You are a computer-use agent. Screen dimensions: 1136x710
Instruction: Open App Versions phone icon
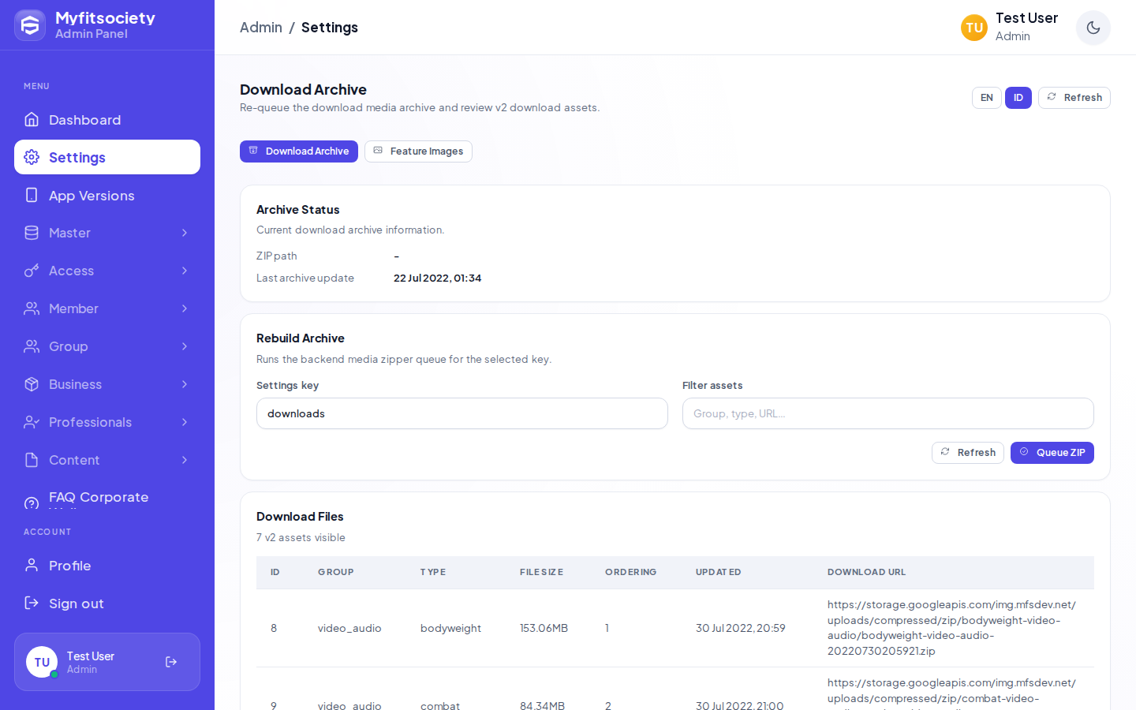[x=32, y=195]
